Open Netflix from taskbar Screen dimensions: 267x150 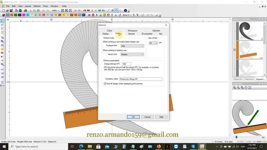(x=167, y=146)
